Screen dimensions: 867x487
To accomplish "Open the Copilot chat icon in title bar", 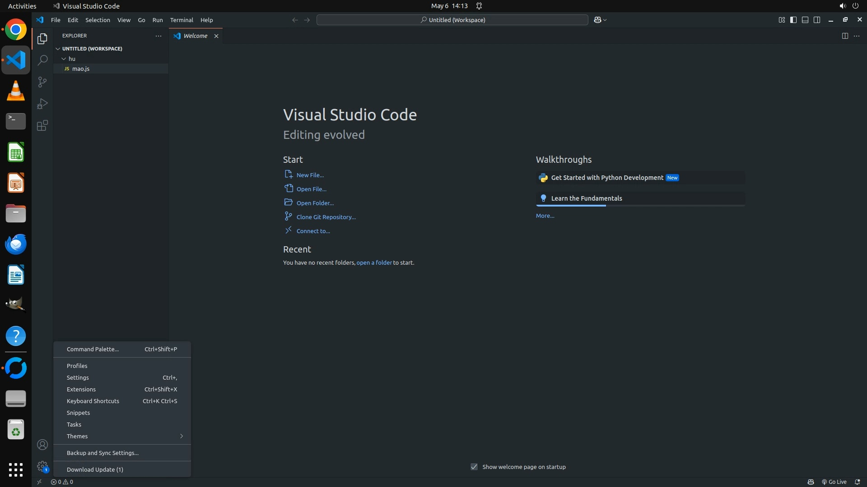I will (597, 20).
